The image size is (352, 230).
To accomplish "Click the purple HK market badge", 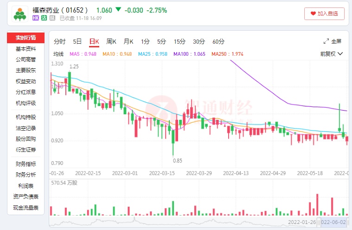I will click(x=36, y=18).
